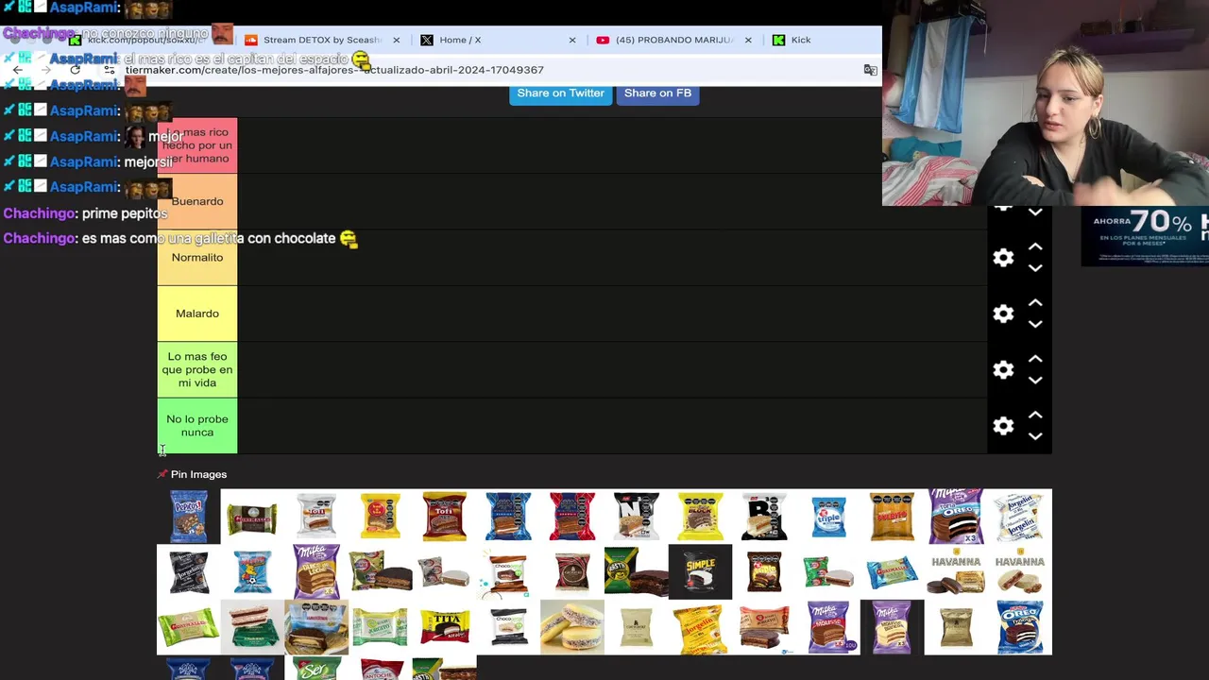Switch to the Kick tab
The image size is (1209, 680).
coord(801,40)
